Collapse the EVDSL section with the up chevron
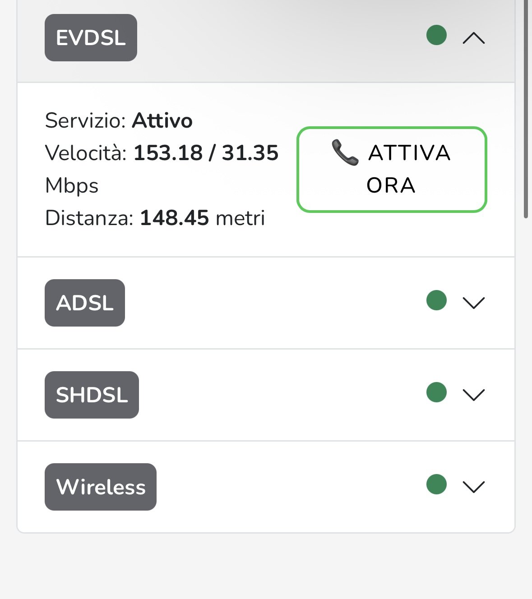Viewport: 532px width, 599px height. tap(474, 38)
